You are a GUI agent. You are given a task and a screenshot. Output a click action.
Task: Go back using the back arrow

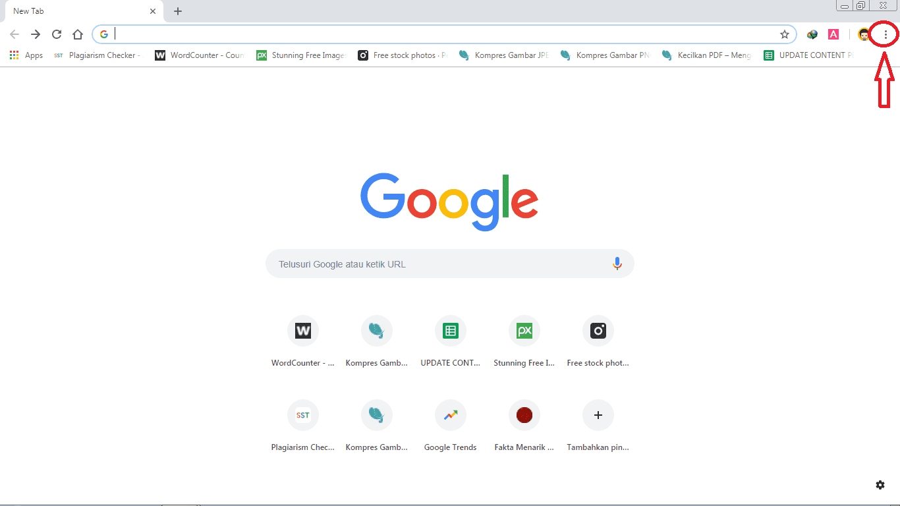14,34
